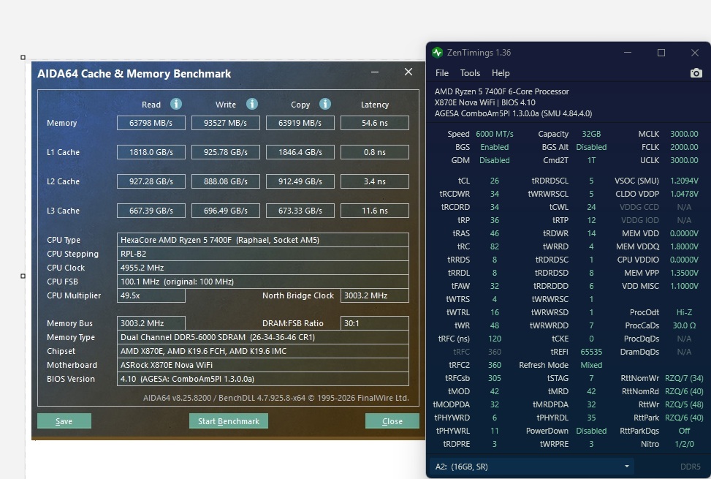The width and height of the screenshot is (711, 479).
Task: Click the Nitro value 1/2/0
Action: coord(684,444)
